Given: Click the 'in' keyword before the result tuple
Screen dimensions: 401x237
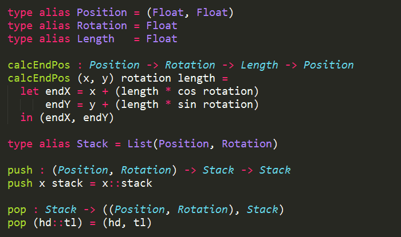Looking at the screenshot, I should [26, 118].
